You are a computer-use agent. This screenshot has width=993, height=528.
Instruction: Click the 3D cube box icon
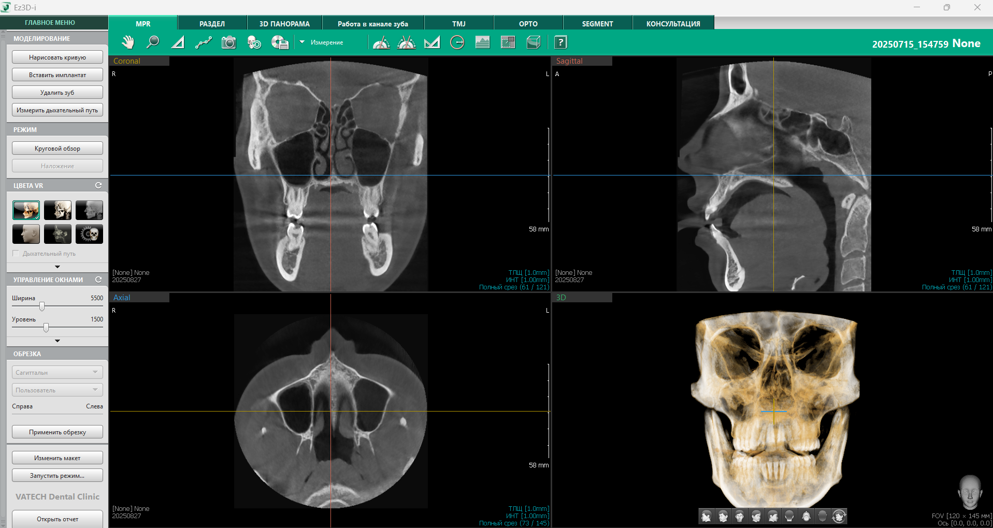coord(534,42)
